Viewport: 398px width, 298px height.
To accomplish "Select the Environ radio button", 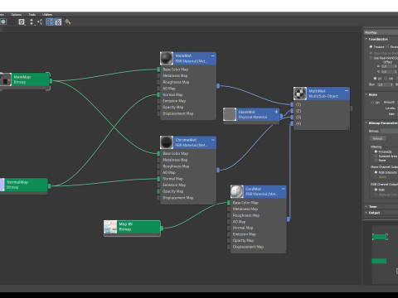I will (387, 47).
